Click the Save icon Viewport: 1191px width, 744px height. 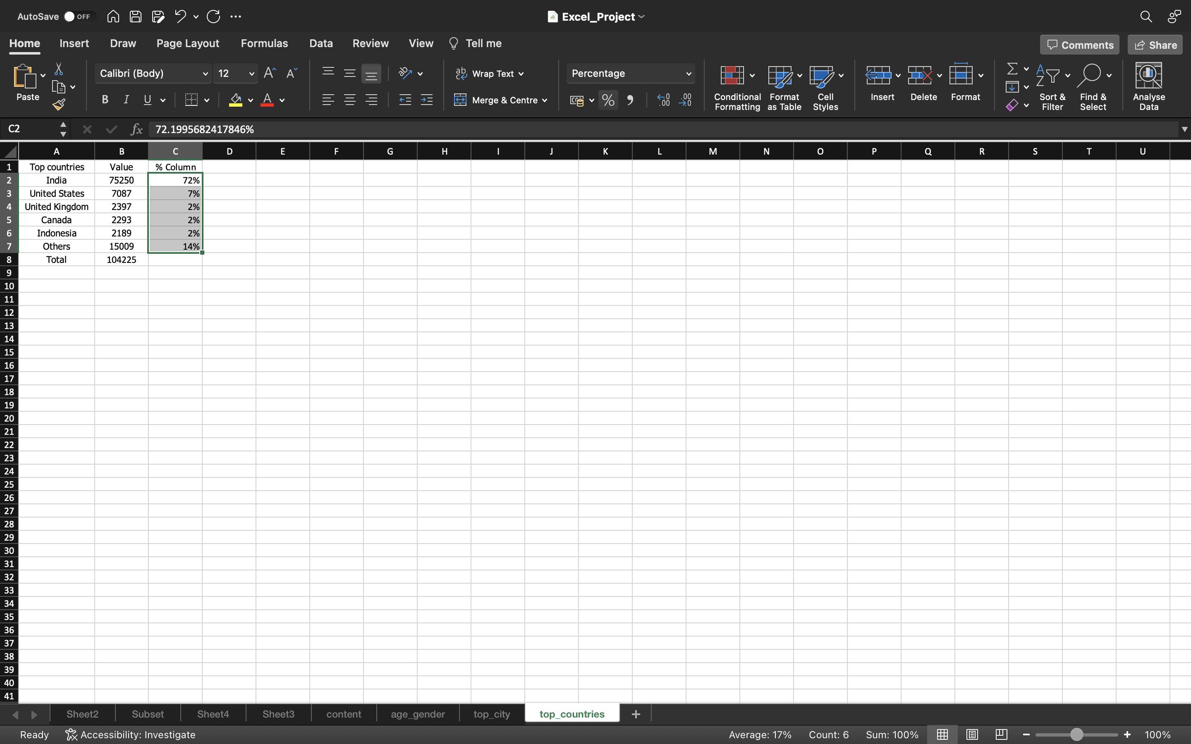click(135, 17)
